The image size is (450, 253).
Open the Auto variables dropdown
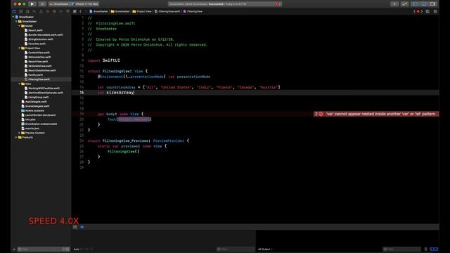(x=78, y=249)
